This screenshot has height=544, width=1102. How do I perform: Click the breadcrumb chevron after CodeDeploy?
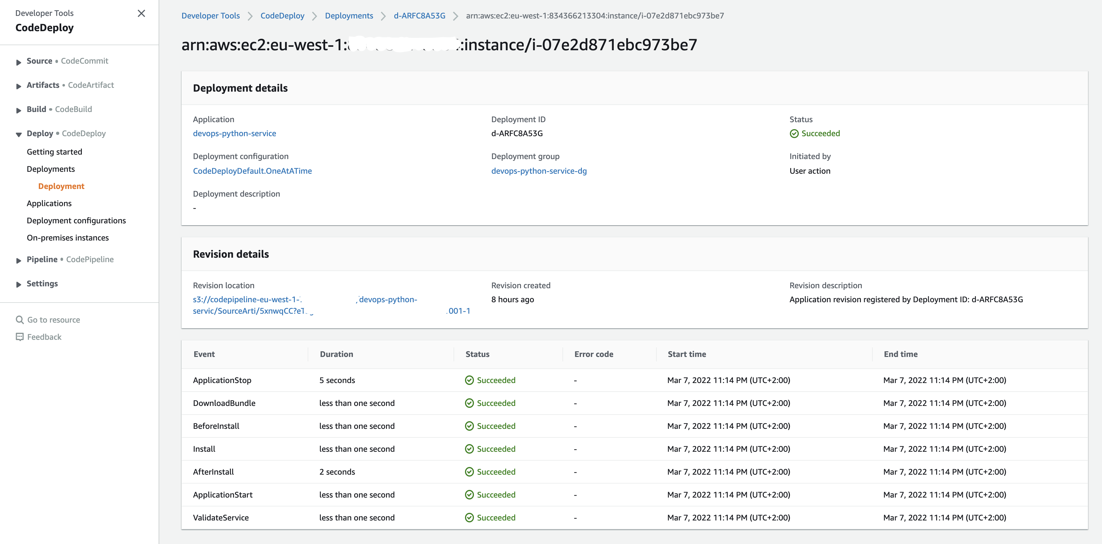(x=314, y=16)
